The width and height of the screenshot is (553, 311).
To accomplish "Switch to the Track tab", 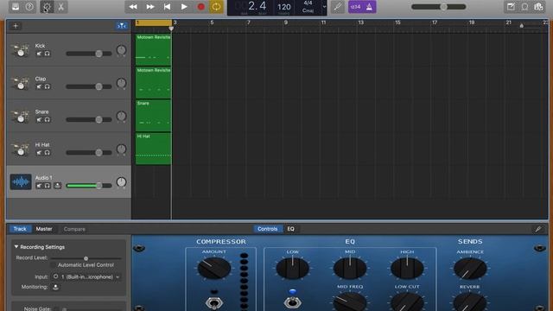I will point(20,229).
